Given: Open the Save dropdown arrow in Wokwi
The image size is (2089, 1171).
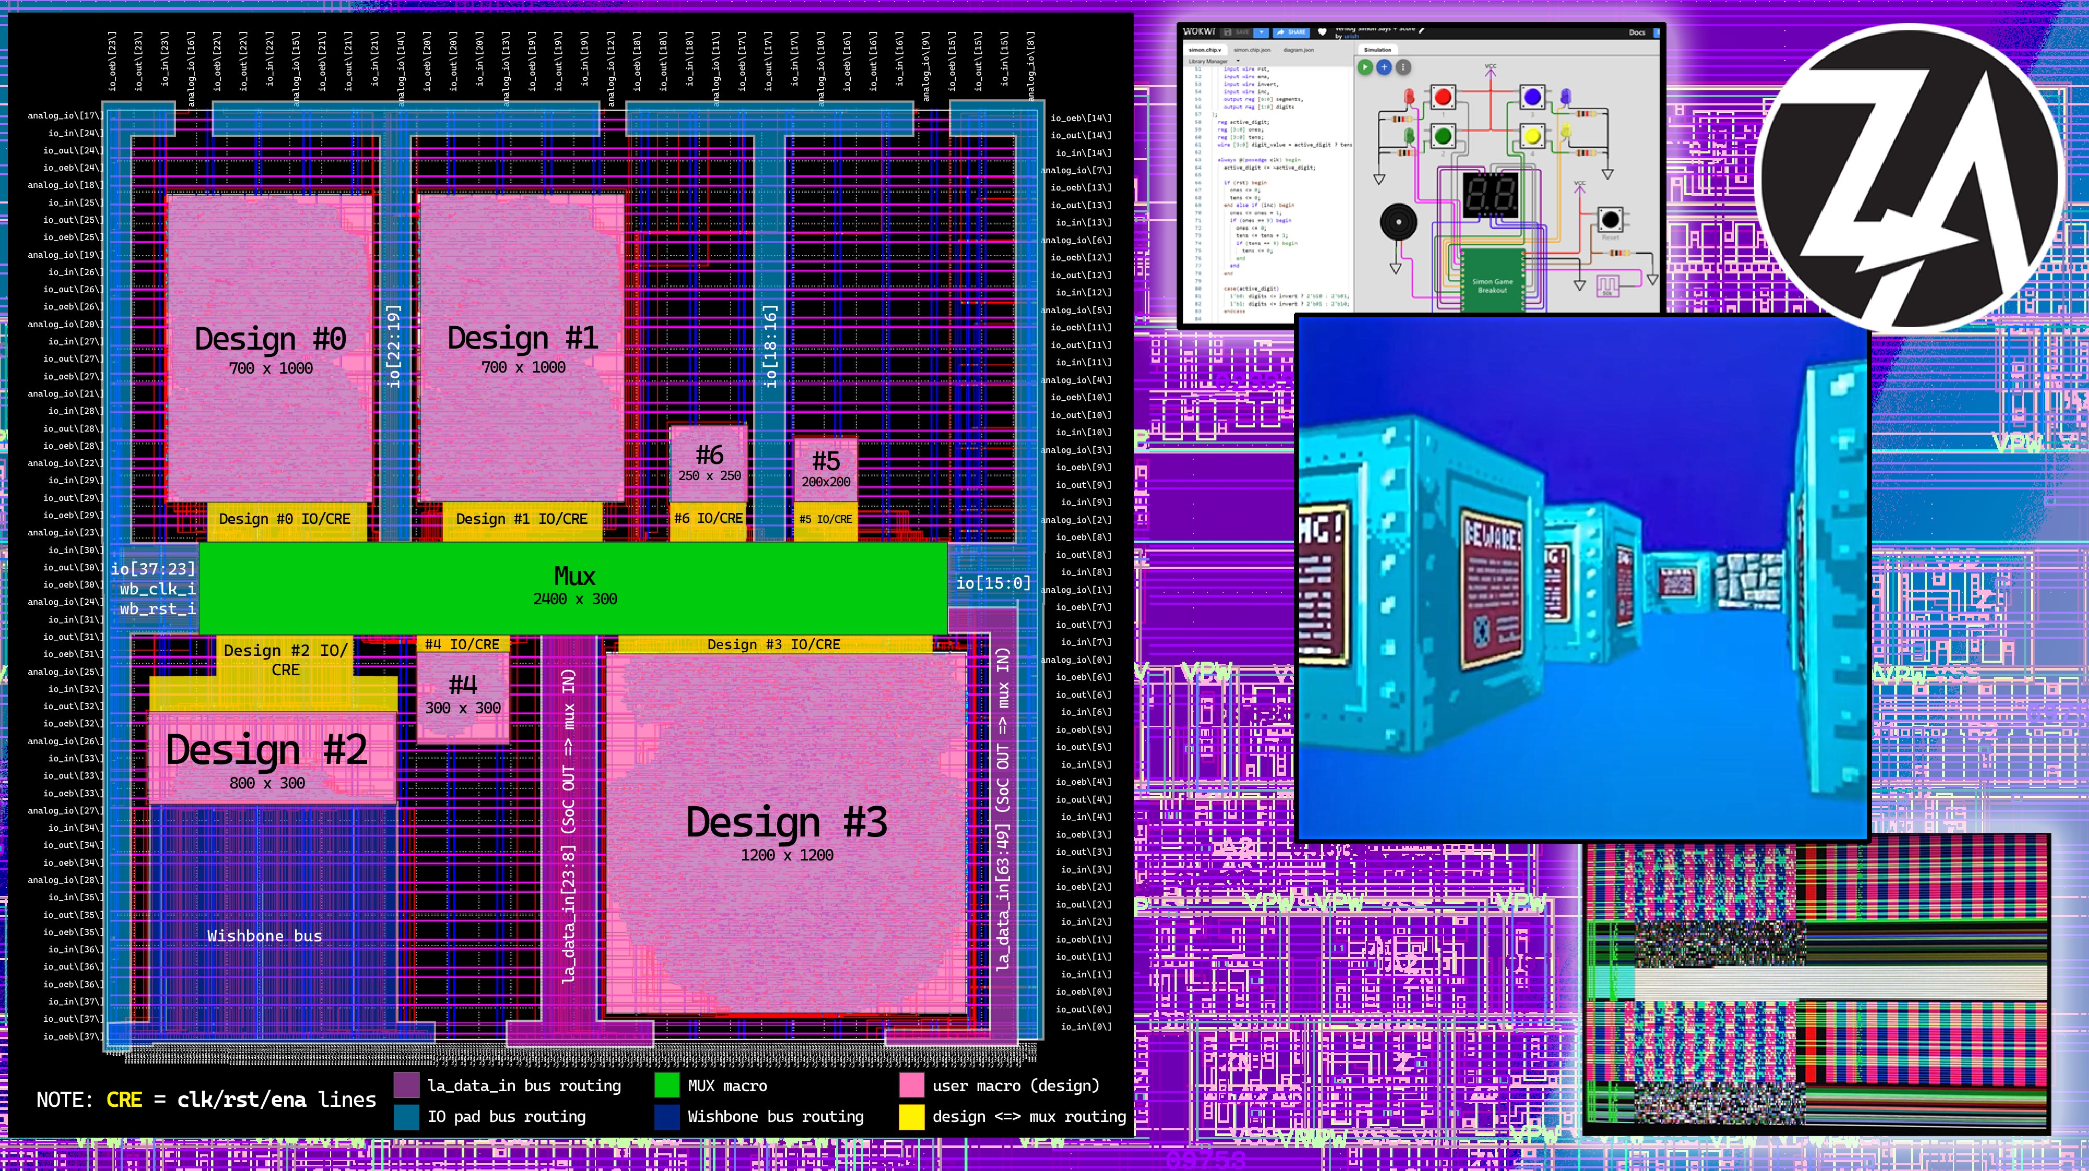Looking at the screenshot, I should (1261, 32).
